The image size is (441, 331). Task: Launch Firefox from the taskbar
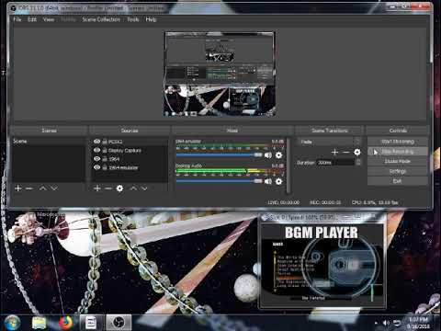65,323
